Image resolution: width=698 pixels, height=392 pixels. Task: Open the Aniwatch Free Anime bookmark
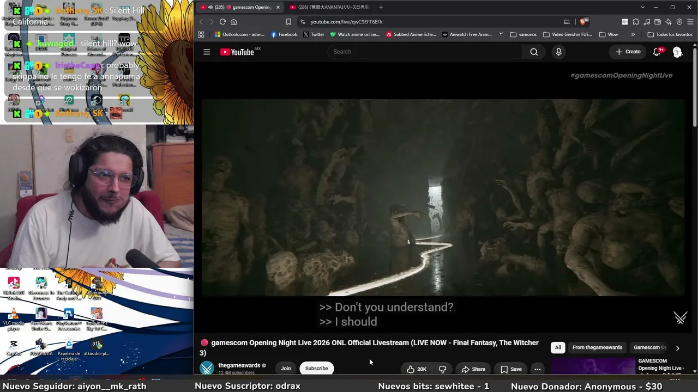click(467, 34)
